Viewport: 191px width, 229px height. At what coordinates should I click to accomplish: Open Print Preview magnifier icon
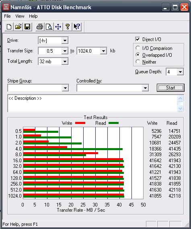[x=49, y=27]
